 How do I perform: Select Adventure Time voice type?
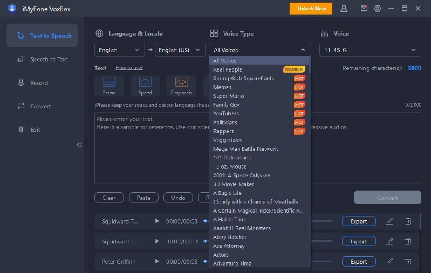point(259,263)
